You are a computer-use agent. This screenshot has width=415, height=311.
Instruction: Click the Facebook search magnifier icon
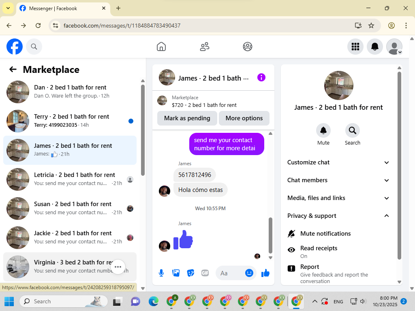(x=34, y=47)
